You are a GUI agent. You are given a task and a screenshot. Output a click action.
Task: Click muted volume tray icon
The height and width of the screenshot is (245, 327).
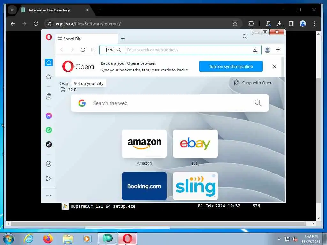(x=295, y=239)
